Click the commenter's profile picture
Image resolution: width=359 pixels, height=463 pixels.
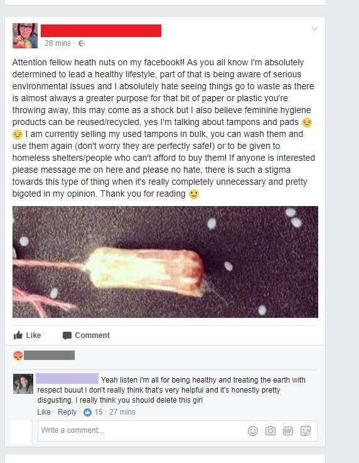23,384
